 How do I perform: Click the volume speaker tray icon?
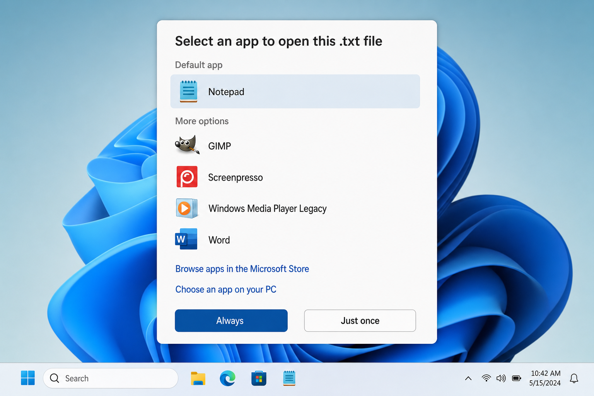[x=501, y=378]
